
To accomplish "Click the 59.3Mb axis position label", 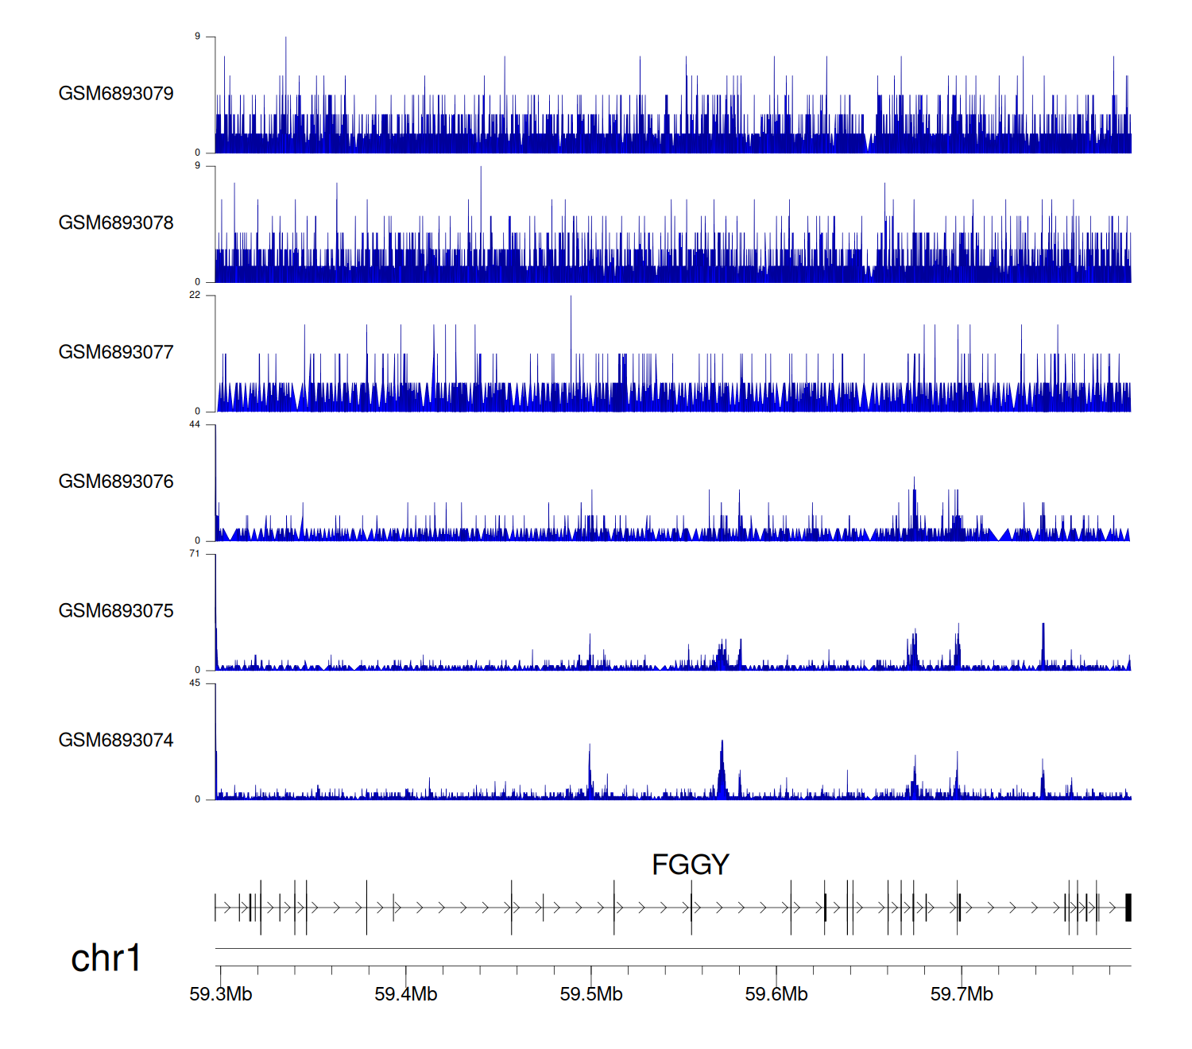I will 221,994.
